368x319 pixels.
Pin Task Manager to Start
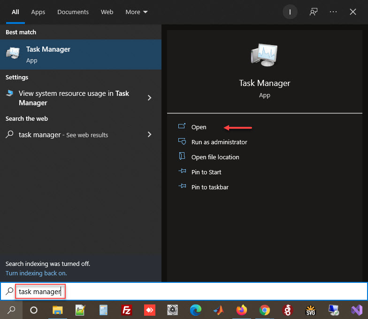(206, 172)
